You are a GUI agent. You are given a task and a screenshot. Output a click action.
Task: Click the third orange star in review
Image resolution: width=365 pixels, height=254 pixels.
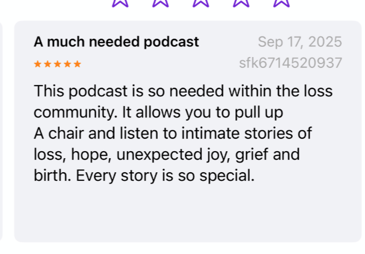click(58, 64)
